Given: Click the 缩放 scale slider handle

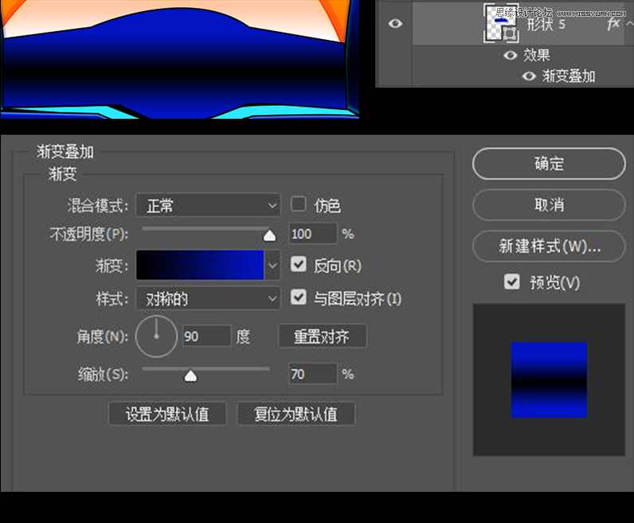Looking at the screenshot, I should click(190, 376).
